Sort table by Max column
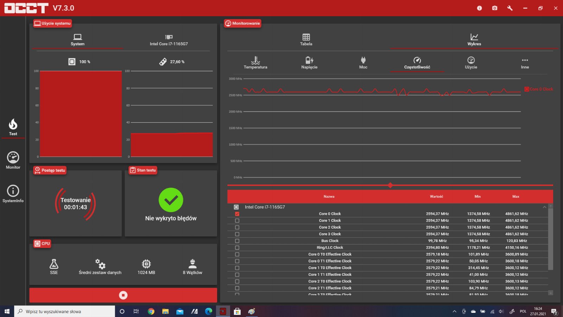This screenshot has height=317, width=563. tap(515, 197)
